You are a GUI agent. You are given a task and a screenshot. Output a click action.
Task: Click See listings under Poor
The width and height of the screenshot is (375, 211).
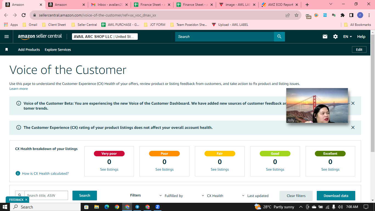click(x=164, y=170)
